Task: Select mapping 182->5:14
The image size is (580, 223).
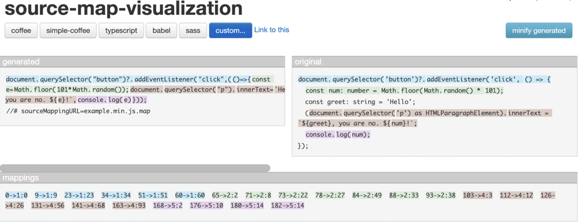Action: (287, 205)
